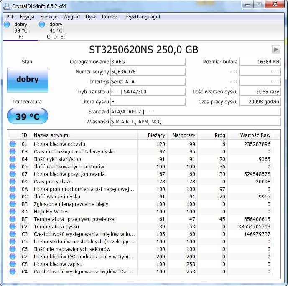Click status orb of Temperatura dysku C2 row

[13, 227]
